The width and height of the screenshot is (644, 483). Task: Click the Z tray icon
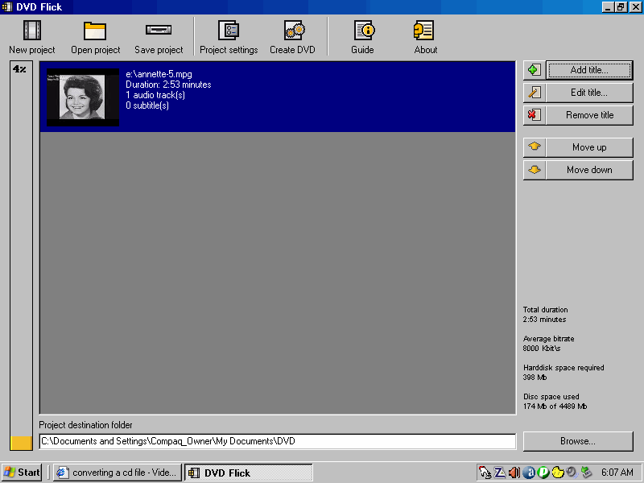(x=500, y=473)
